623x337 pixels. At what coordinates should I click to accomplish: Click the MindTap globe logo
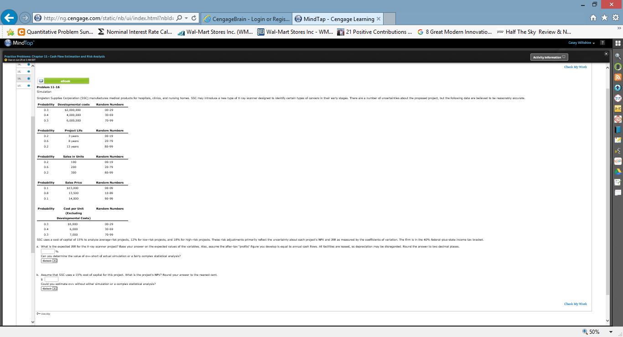8,43
